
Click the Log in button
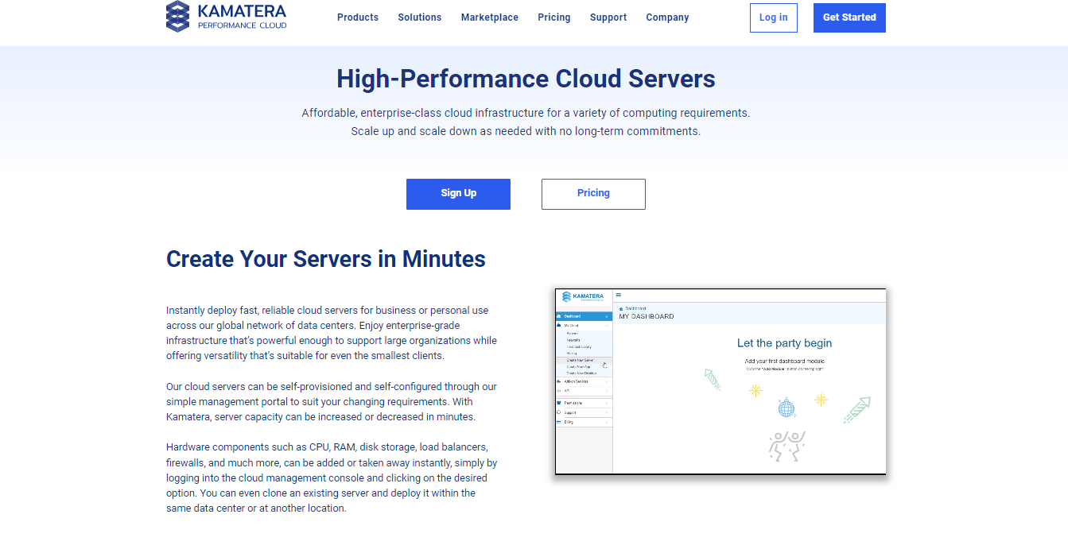click(x=773, y=17)
